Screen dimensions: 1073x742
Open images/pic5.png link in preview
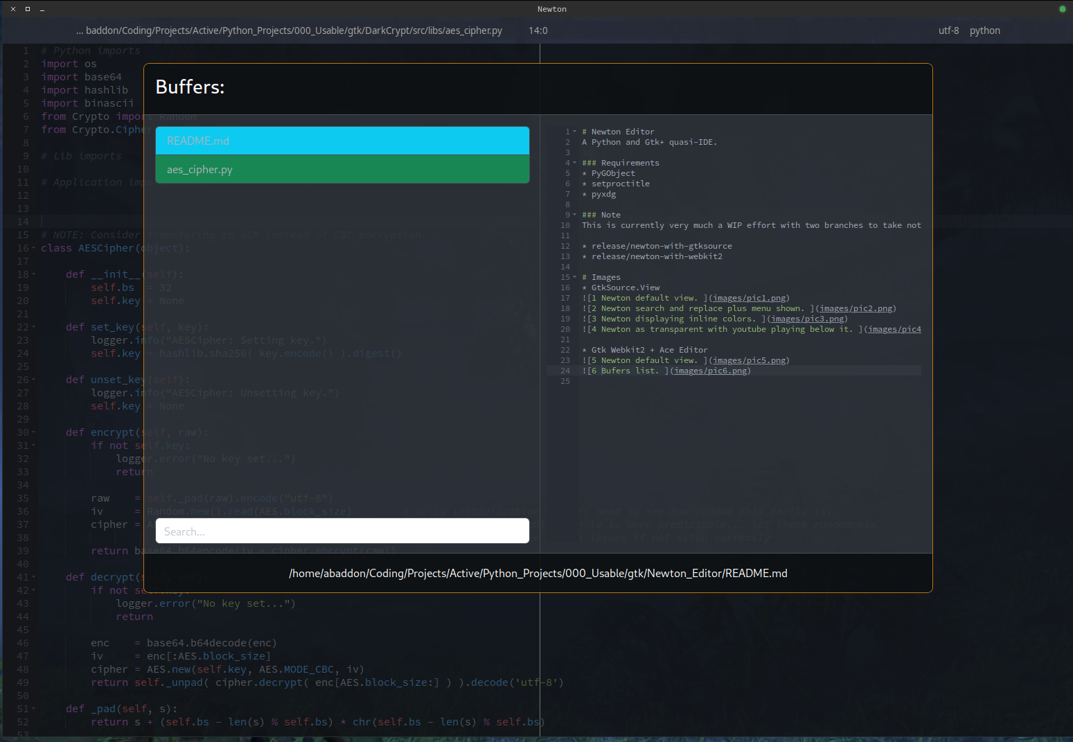pos(750,360)
